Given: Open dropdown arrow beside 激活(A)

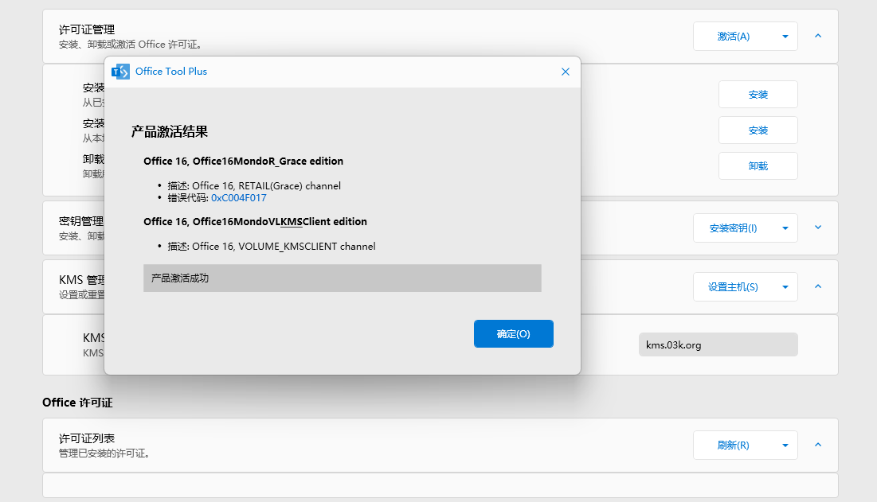Looking at the screenshot, I should point(785,37).
